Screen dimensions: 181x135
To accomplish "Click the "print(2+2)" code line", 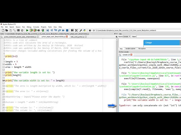I will (x=11, y=56).
